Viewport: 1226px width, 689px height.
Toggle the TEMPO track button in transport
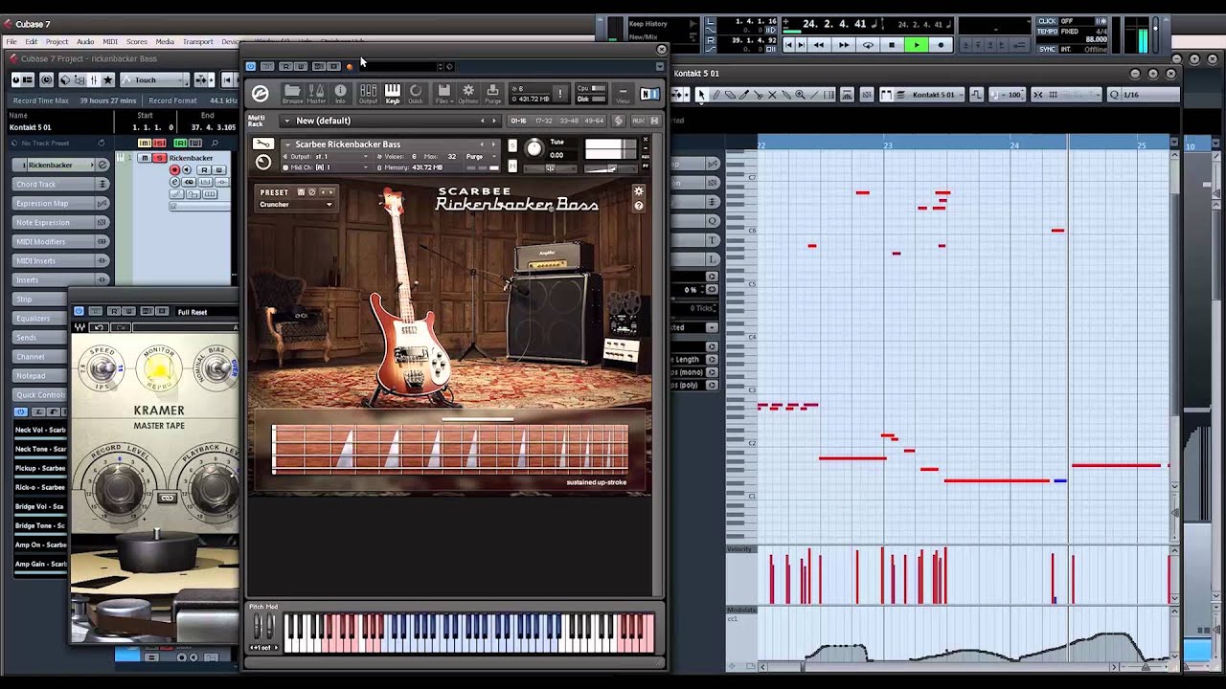pyautogui.click(x=1049, y=32)
